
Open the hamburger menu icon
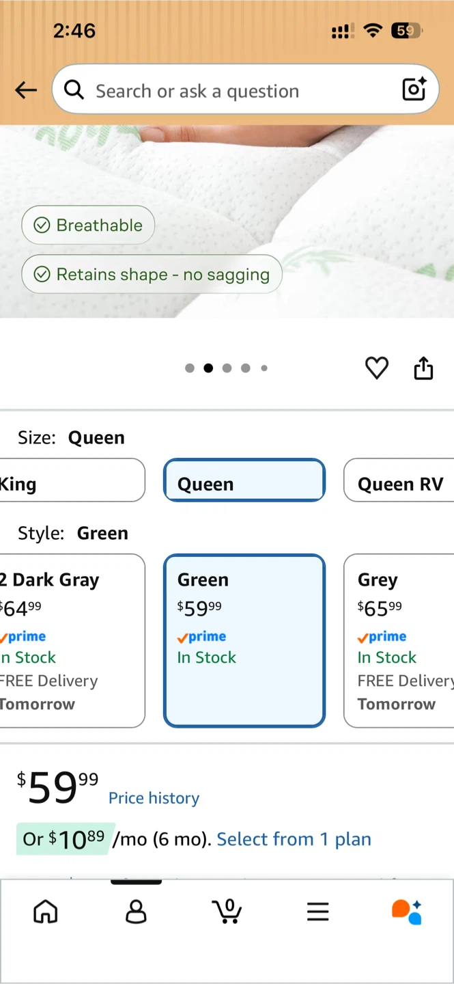pyautogui.click(x=317, y=912)
